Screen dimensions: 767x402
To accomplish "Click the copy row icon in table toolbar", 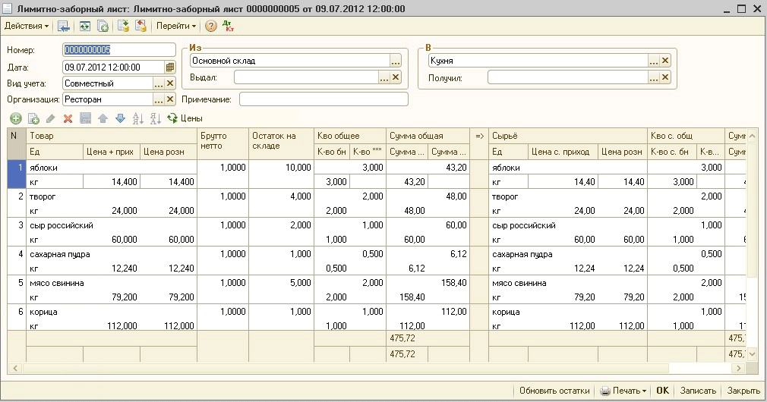I will 33,118.
